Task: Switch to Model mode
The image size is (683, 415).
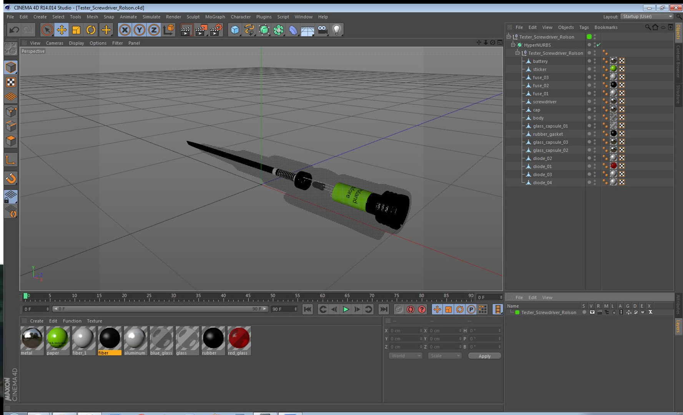Action: click(x=11, y=67)
